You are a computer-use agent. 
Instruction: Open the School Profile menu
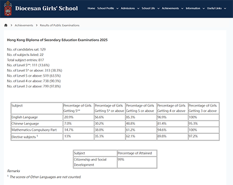point(105,8)
